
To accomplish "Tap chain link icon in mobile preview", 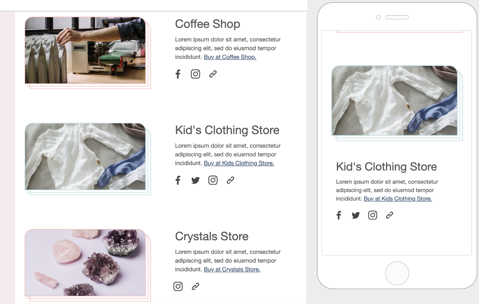I will click(389, 215).
